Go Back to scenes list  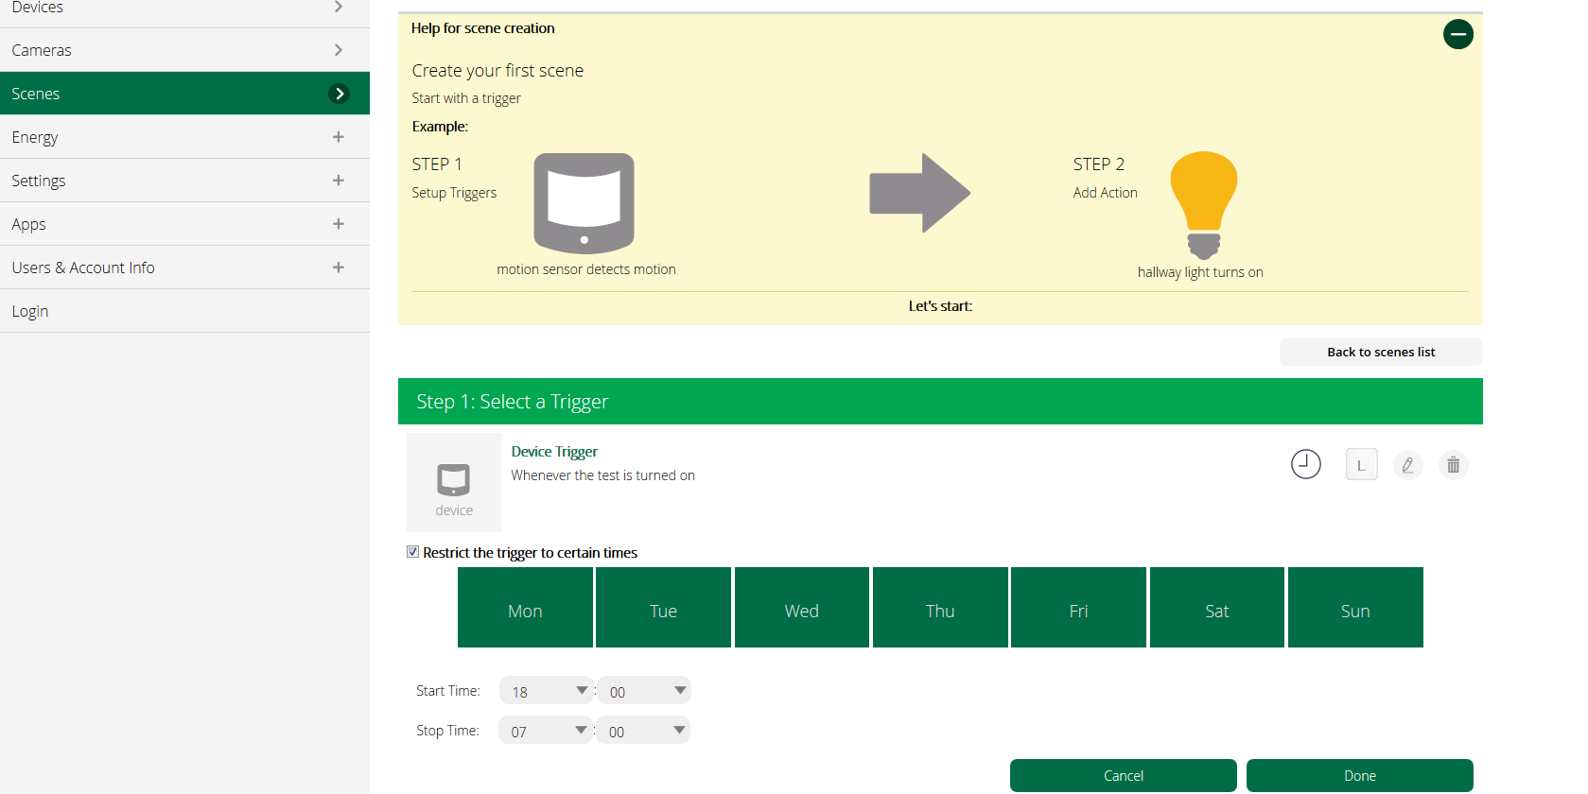tap(1381, 352)
